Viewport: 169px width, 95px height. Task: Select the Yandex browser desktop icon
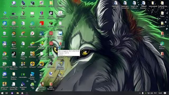point(32,35)
